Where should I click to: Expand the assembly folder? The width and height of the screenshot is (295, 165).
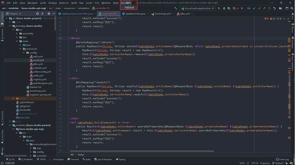coord(17,34)
